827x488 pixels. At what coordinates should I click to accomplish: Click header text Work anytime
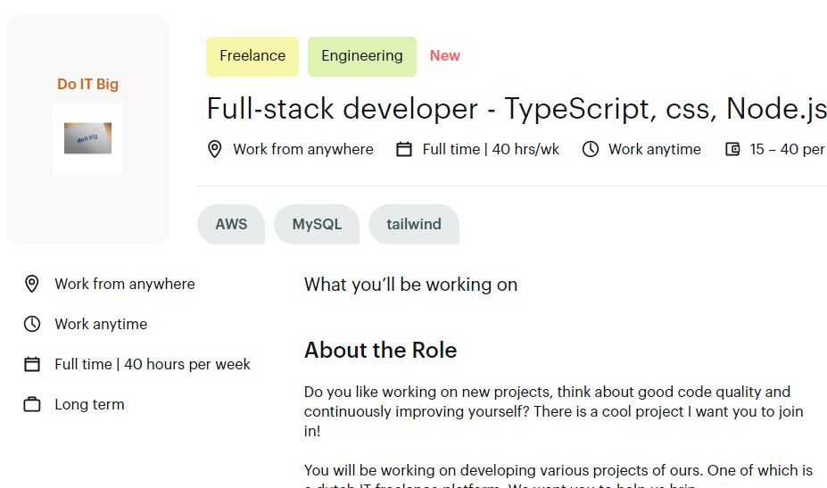point(655,149)
